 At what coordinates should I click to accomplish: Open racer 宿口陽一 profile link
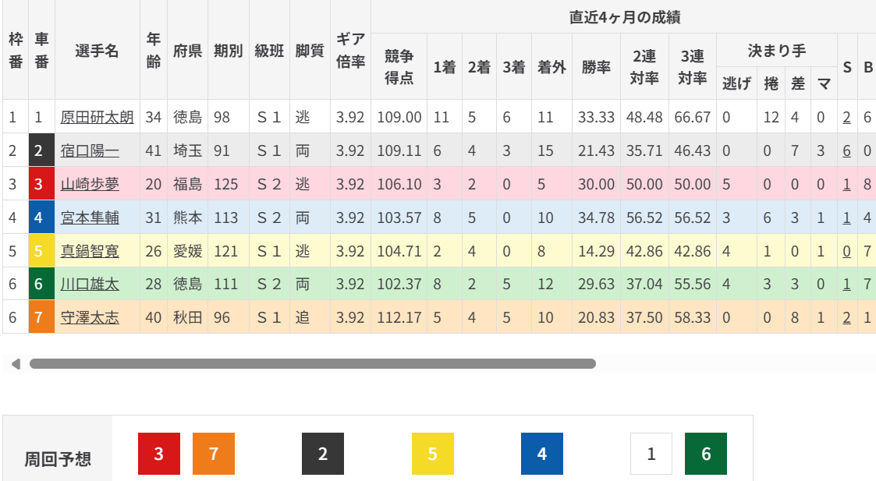pos(90,151)
